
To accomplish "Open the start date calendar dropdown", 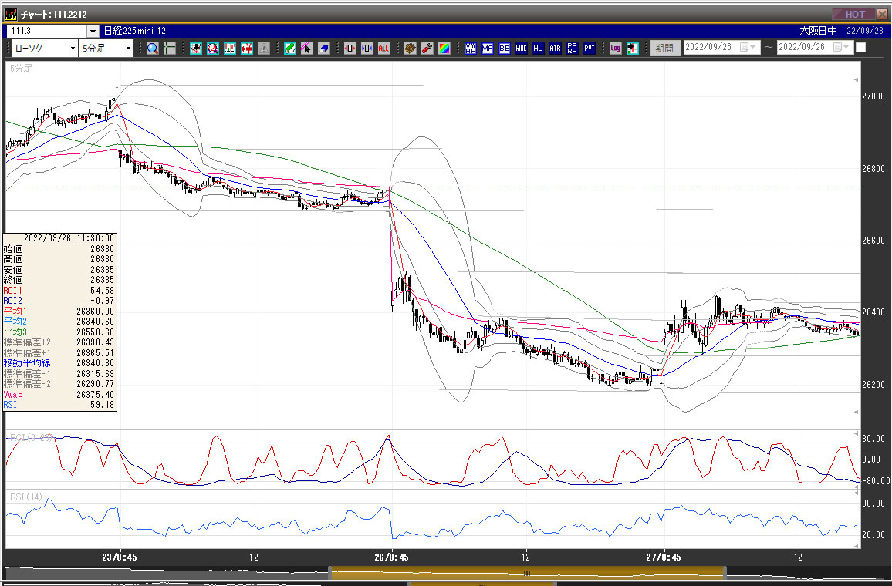I will (x=748, y=47).
